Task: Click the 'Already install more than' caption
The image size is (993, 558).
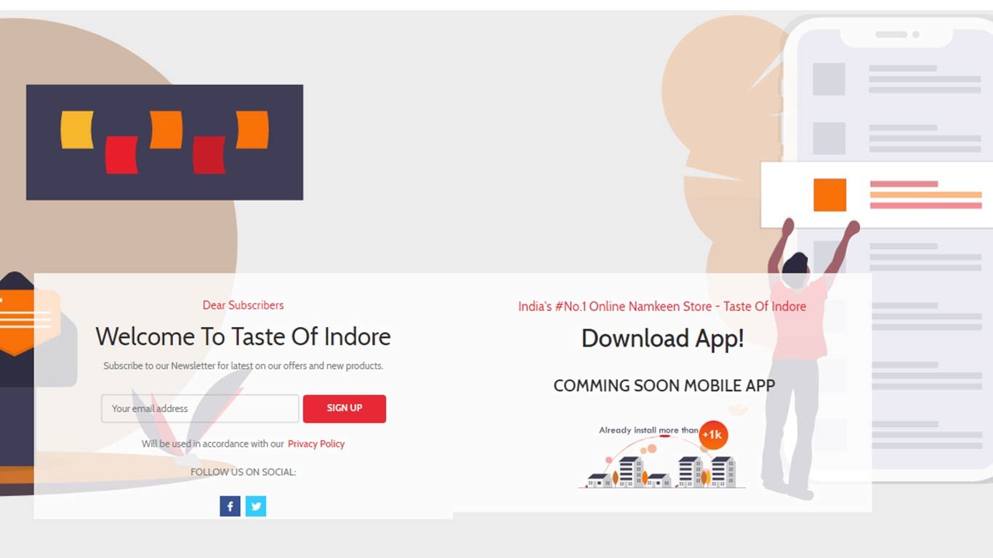Action: (x=648, y=430)
